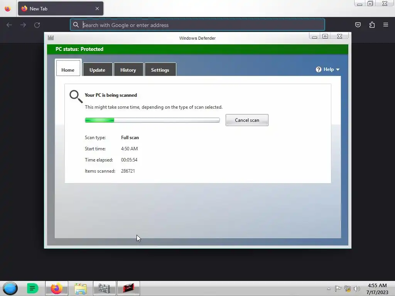Screen dimensions: 395x296
Task: Click the PC status Protected banner
Action: pos(197,49)
